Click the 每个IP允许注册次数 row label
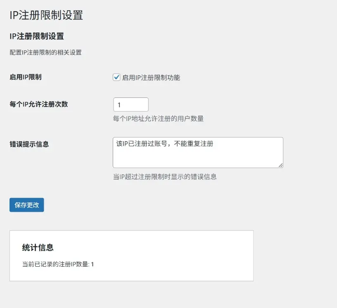 click(x=39, y=104)
